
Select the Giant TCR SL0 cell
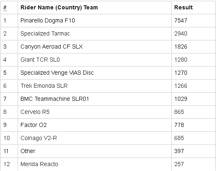click(40, 60)
